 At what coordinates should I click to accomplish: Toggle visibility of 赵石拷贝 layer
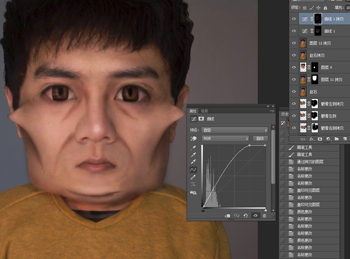click(294, 55)
